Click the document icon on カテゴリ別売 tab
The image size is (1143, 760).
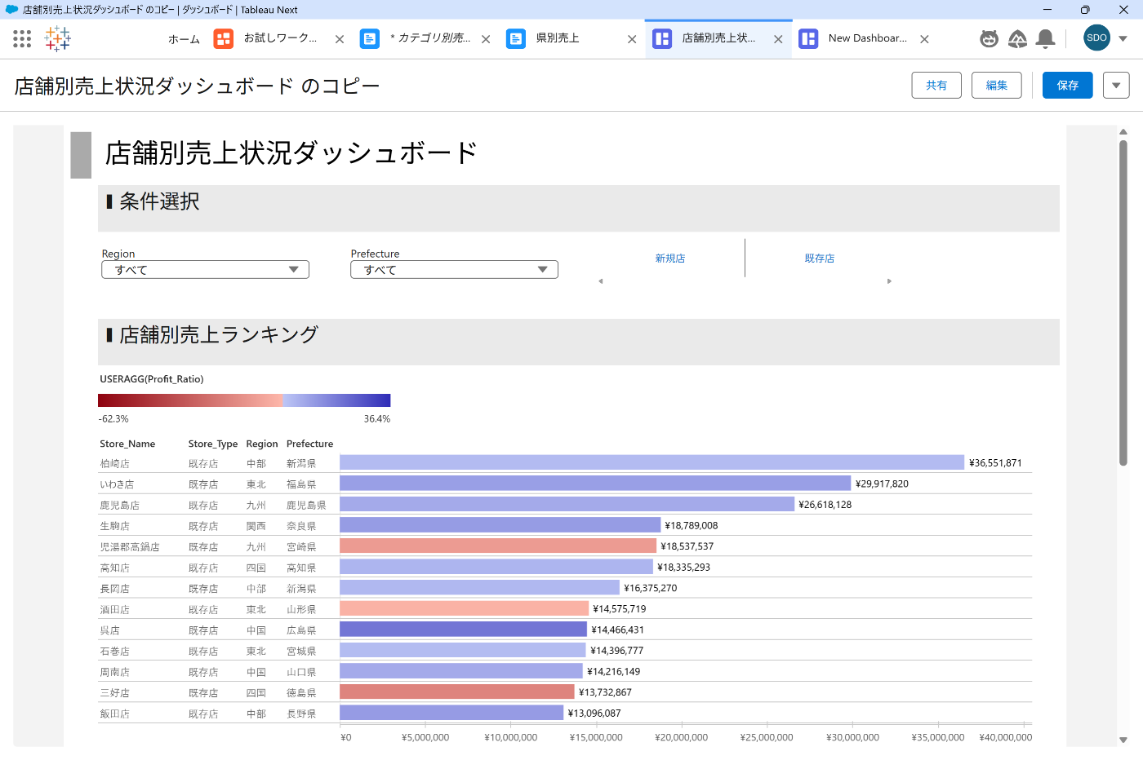tap(370, 38)
